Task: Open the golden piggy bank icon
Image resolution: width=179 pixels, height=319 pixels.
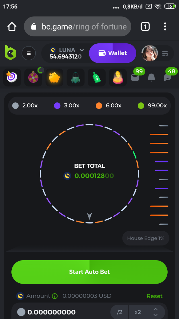Action: (54, 78)
